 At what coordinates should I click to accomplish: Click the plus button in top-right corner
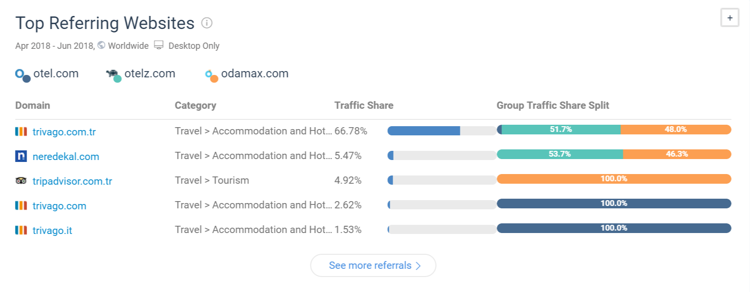point(730,18)
